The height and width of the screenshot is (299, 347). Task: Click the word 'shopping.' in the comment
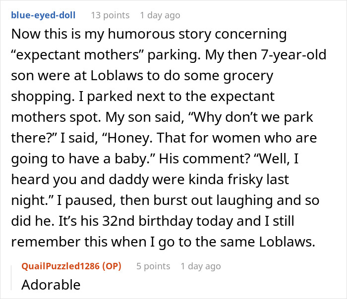(x=43, y=97)
